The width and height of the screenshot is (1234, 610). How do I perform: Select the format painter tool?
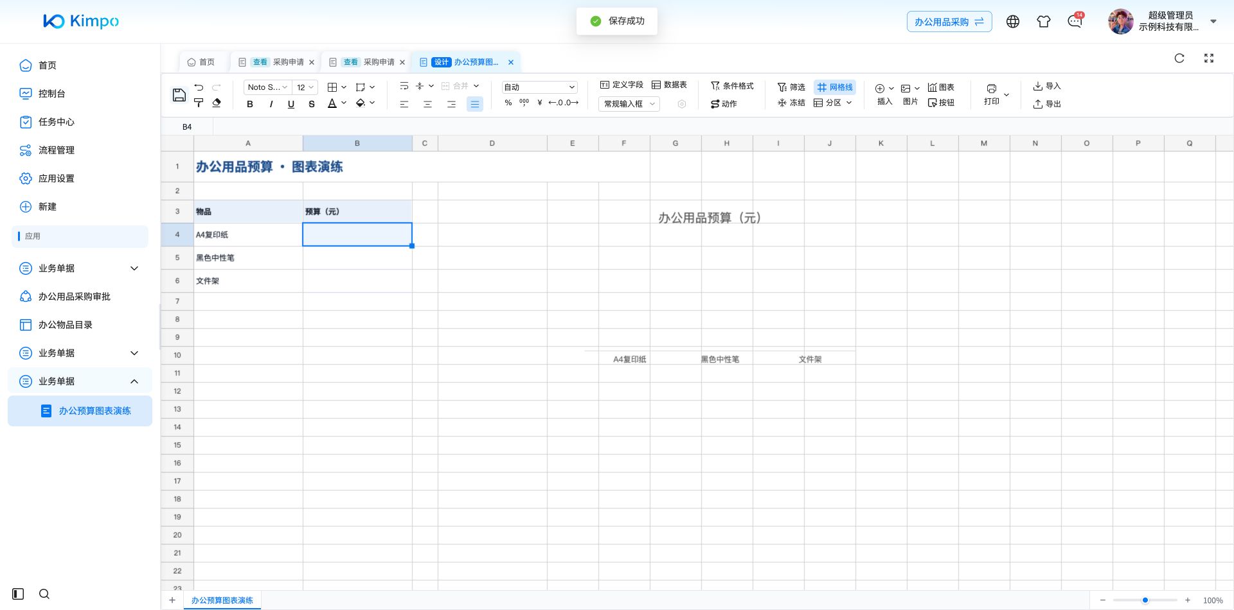[199, 103]
